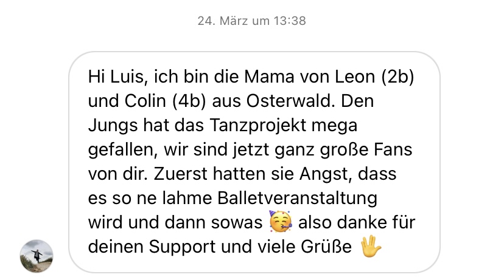Click the word Mama in the first line

269,77
